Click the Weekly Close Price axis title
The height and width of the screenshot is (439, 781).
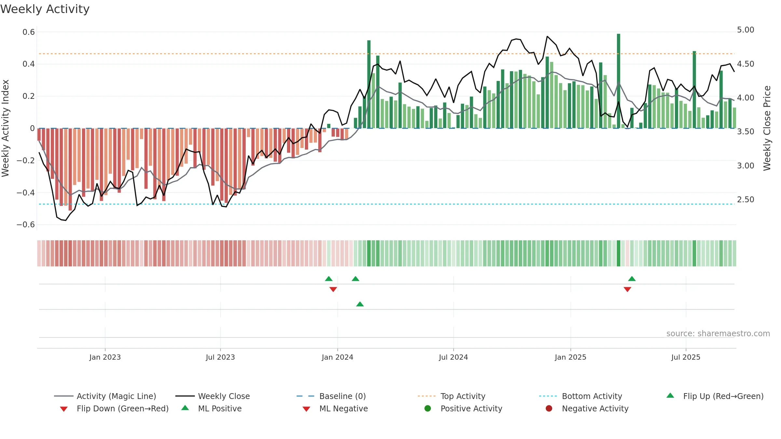767,128
